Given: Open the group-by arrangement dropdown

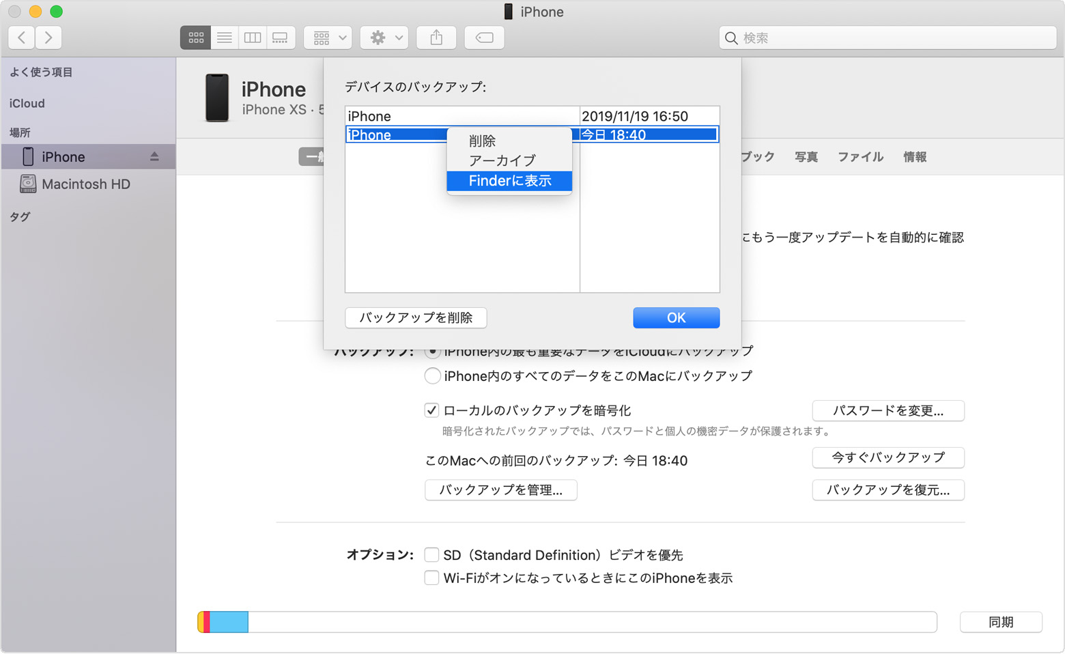Looking at the screenshot, I should (328, 38).
